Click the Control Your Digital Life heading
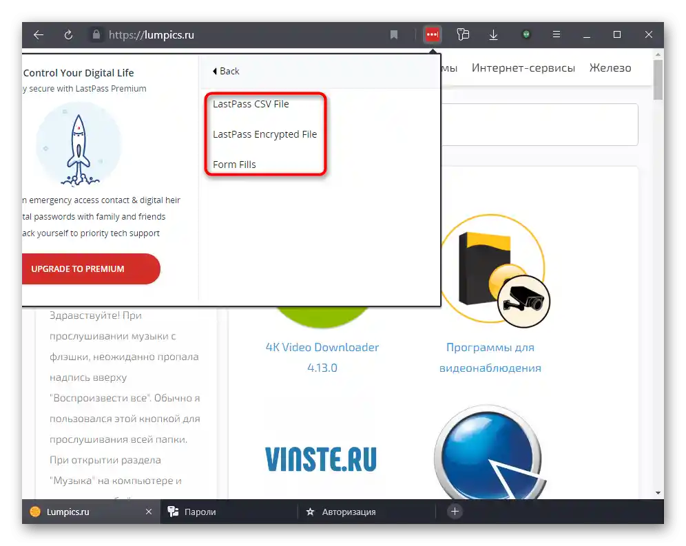The height and width of the screenshot is (546, 686). pos(79,72)
